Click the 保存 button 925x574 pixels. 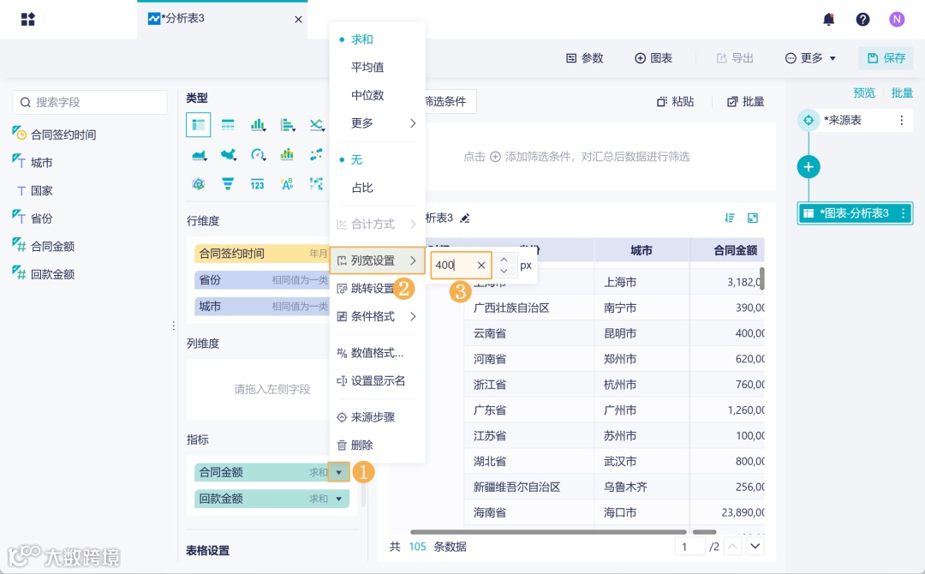[x=886, y=57]
